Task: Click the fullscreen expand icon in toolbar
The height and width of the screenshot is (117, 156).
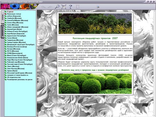Action: click(x=64, y=7)
